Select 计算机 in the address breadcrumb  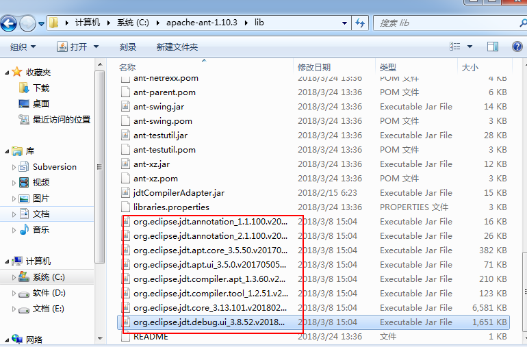click(88, 23)
